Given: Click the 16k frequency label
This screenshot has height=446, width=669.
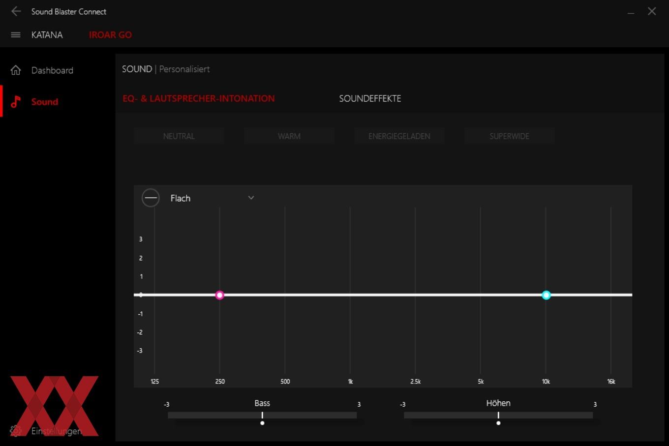Looking at the screenshot, I should coord(611,382).
